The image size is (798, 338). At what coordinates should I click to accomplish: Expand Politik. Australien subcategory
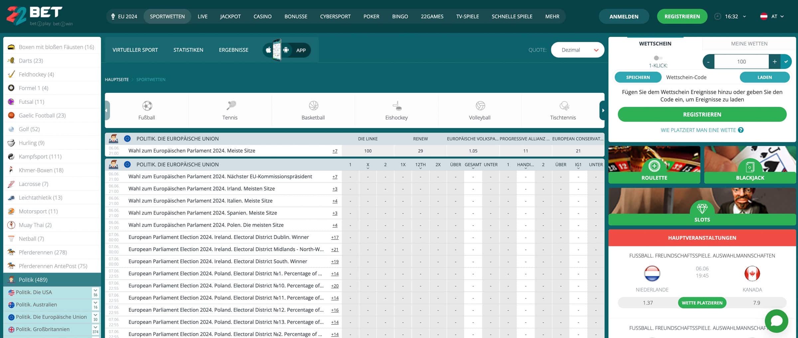(x=95, y=304)
